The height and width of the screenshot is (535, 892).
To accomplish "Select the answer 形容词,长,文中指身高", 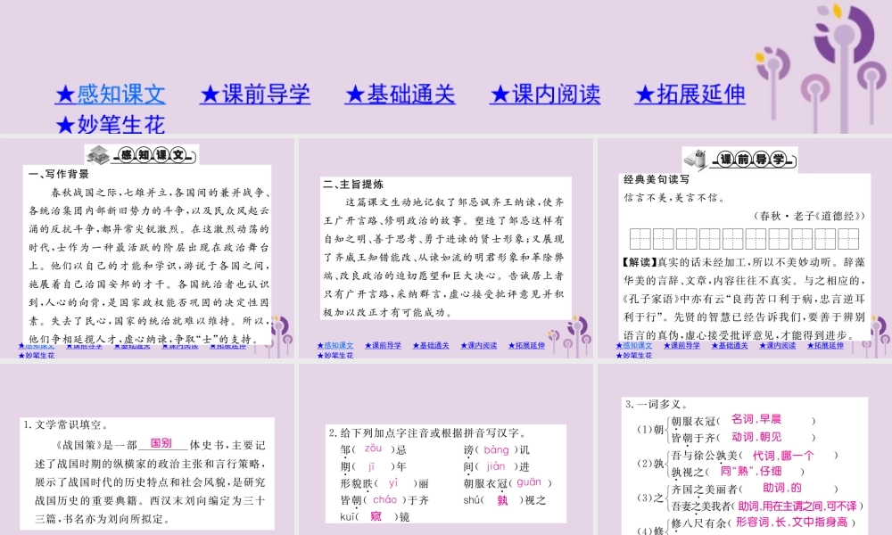I will point(791,522).
